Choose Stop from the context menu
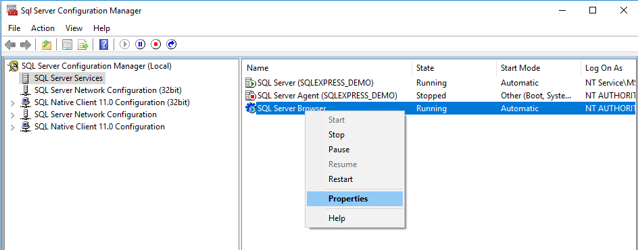The width and height of the screenshot is (638, 250). click(x=336, y=135)
